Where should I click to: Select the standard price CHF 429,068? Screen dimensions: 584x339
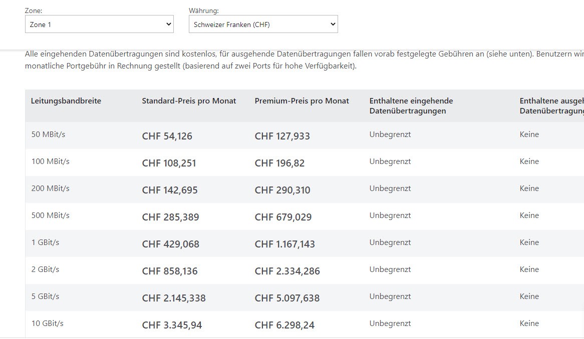(x=170, y=244)
